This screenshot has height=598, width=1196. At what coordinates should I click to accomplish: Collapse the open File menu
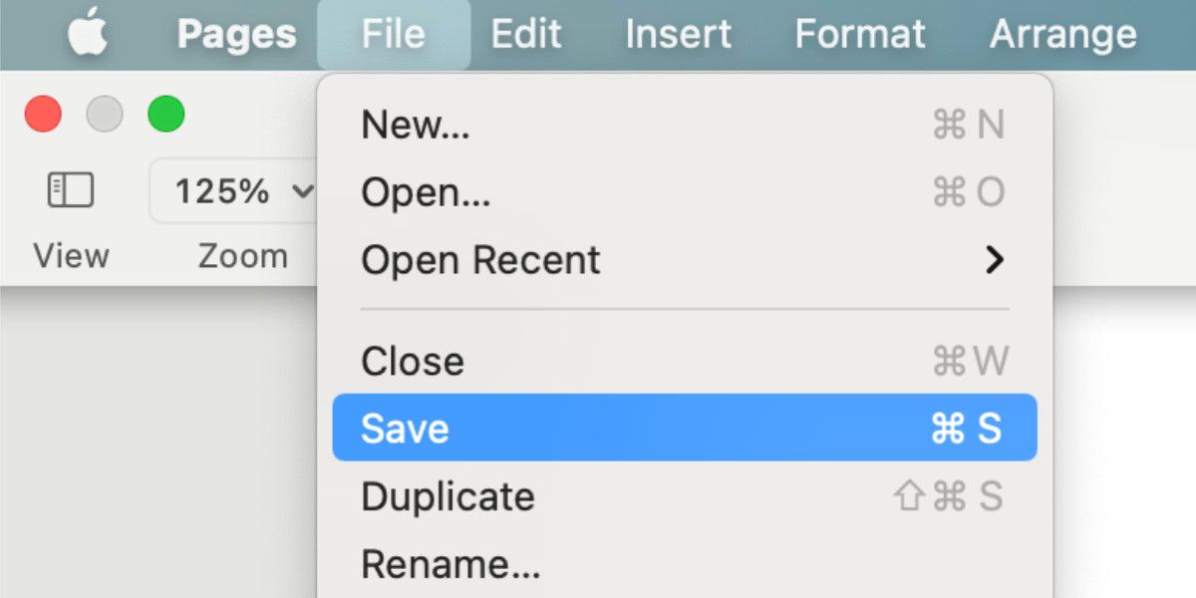394,35
